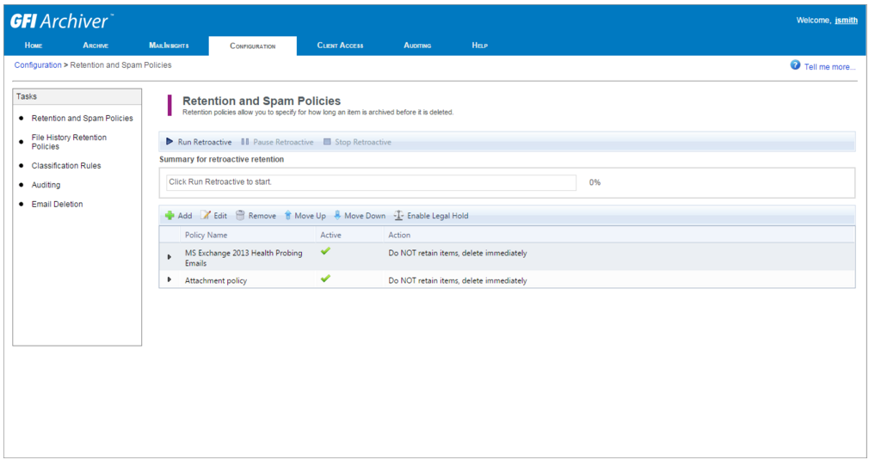This screenshot has width=875, height=466.
Task: Click the Move Up arrow icon
Action: 288,215
